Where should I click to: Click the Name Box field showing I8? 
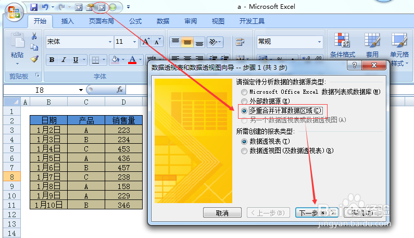(40, 90)
